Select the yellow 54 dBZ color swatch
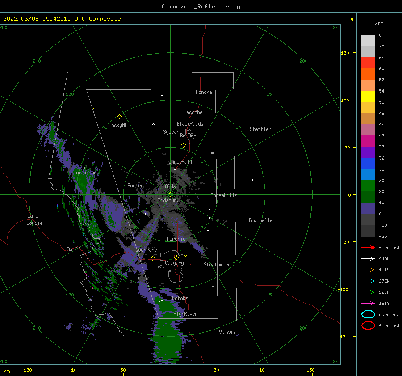The width and height of the screenshot is (402, 376). click(368, 97)
